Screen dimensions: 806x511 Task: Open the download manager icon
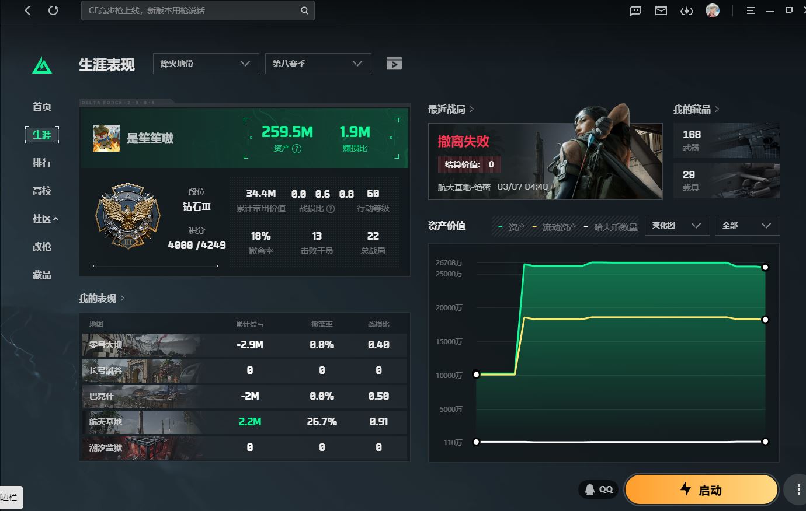tap(687, 11)
